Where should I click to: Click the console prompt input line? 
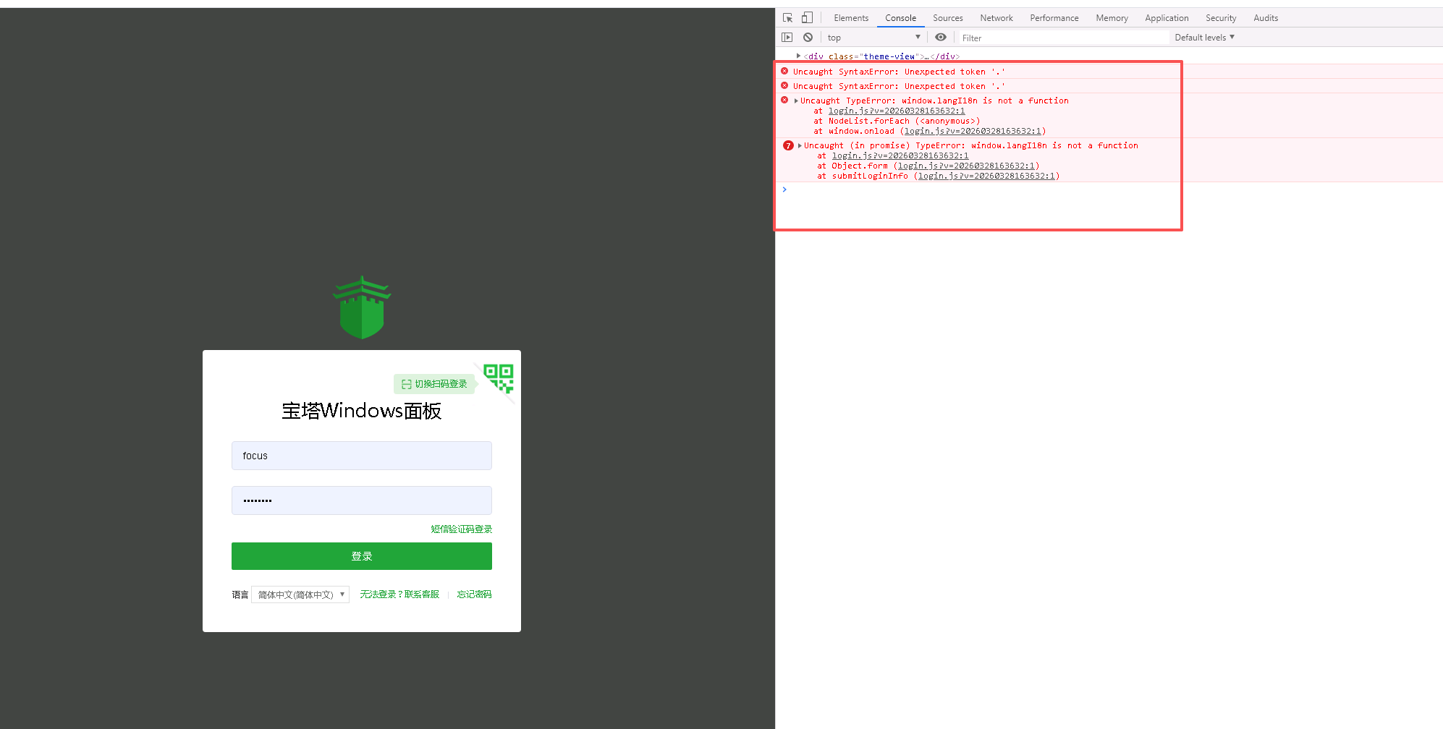pos(1114,189)
